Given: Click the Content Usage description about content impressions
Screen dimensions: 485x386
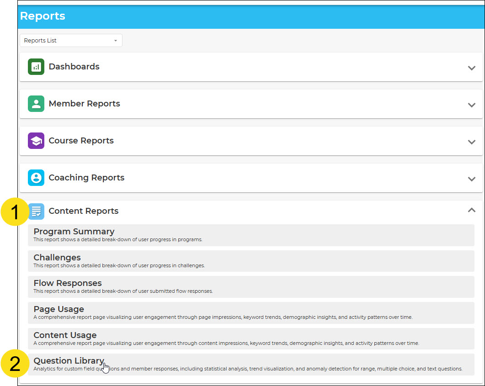Looking at the screenshot, I should click(226, 343).
